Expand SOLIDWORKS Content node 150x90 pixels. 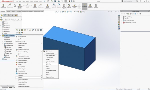(x=122, y=23)
